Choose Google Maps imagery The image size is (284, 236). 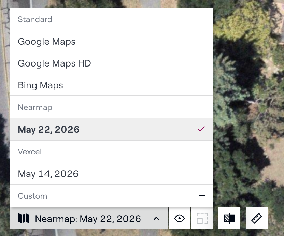(x=111, y=42)
